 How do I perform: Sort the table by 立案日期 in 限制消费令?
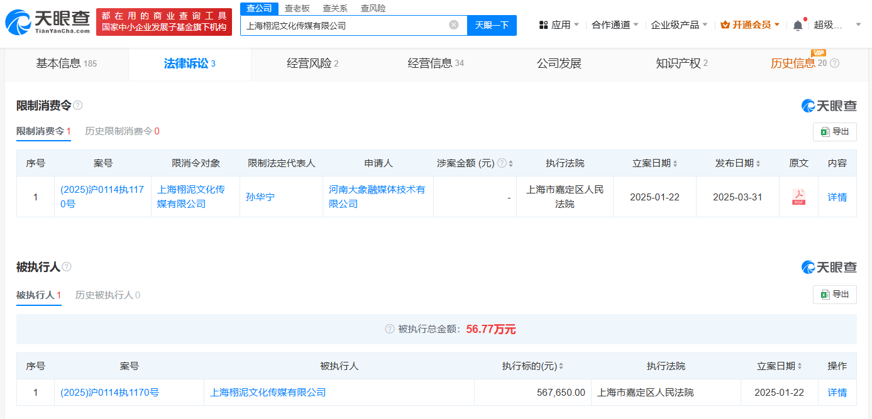(x=675, y=163)
